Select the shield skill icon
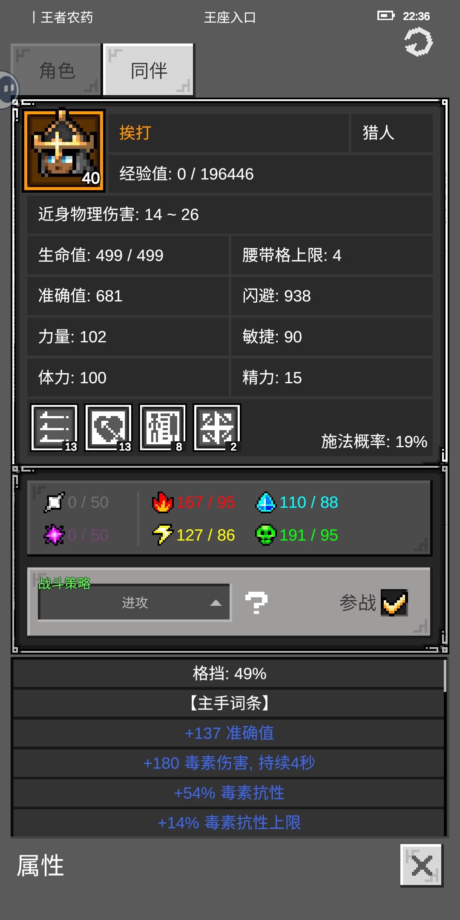 (109, 428)
